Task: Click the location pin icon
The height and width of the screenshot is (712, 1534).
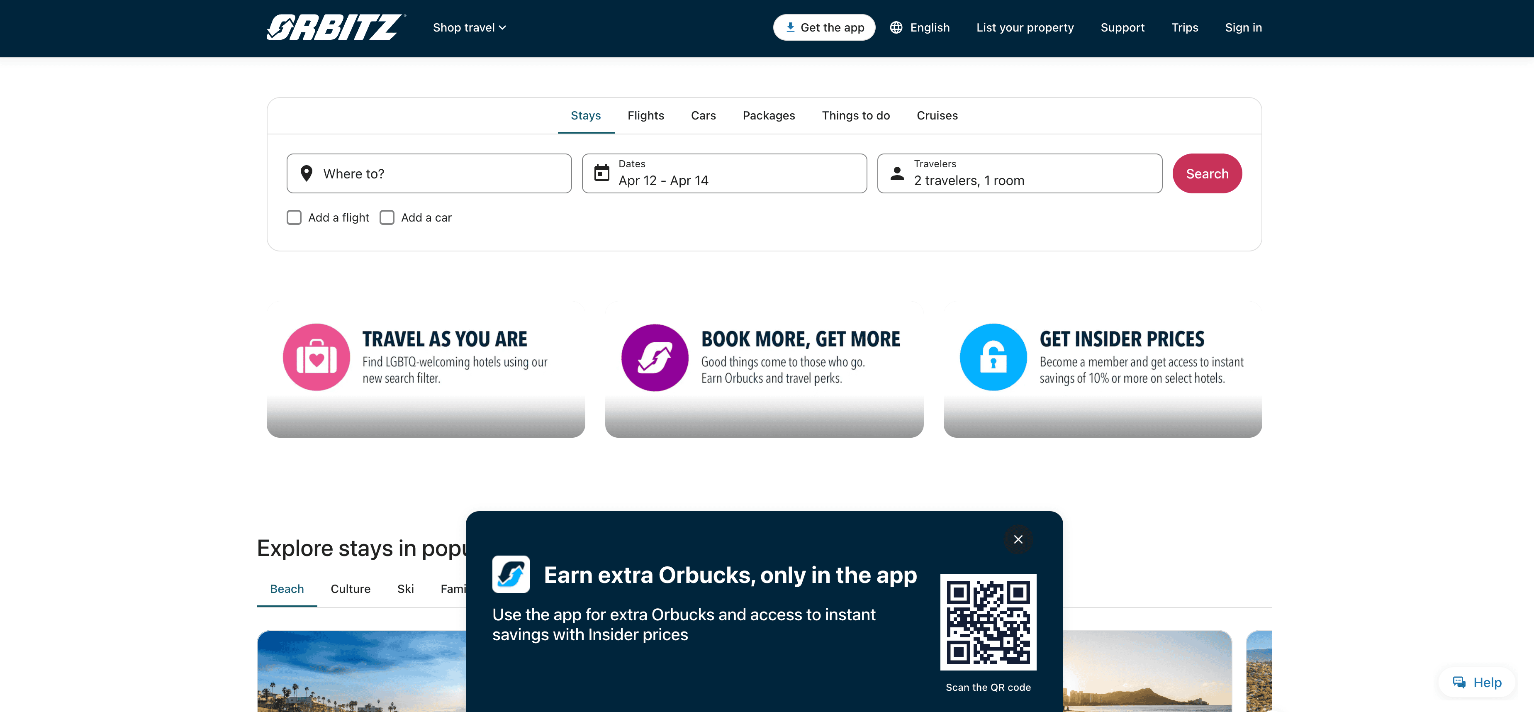Action: coord(306,173)
